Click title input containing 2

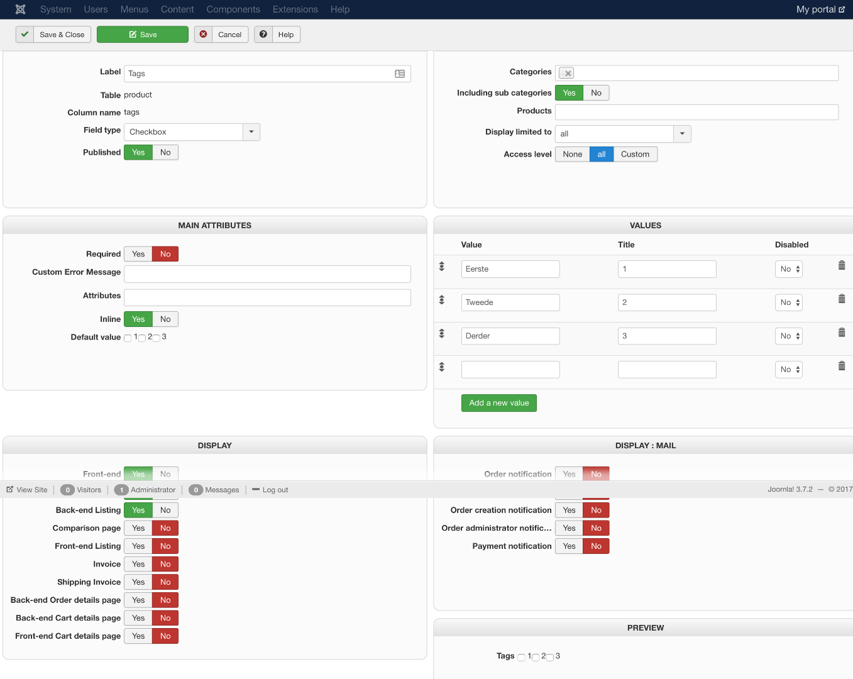tap(667, 302)
